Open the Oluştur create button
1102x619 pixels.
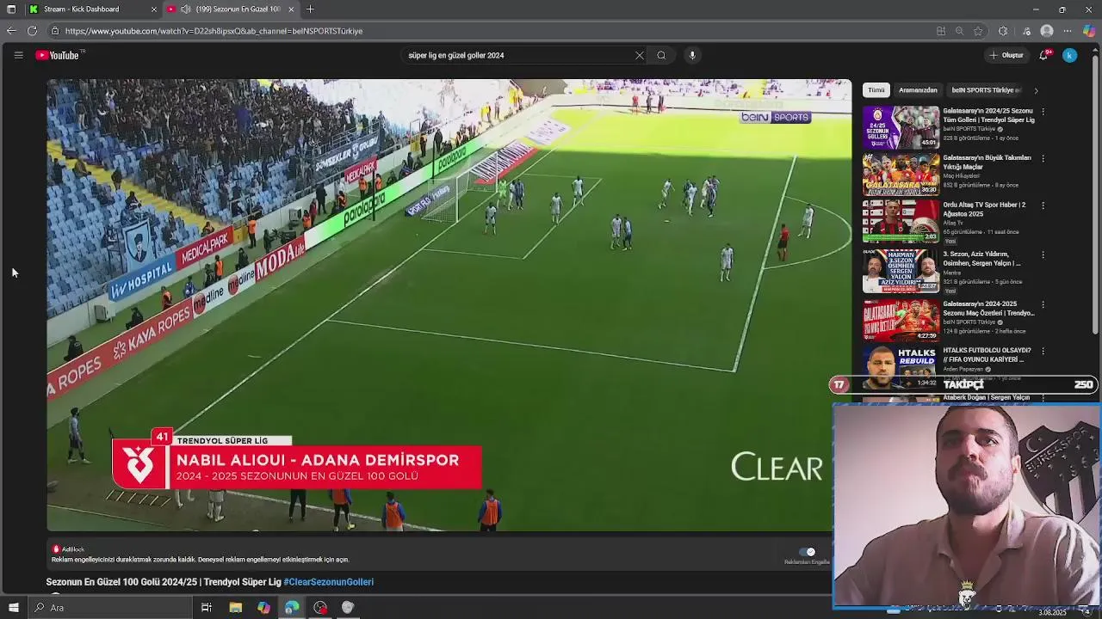click(1006, 55)
